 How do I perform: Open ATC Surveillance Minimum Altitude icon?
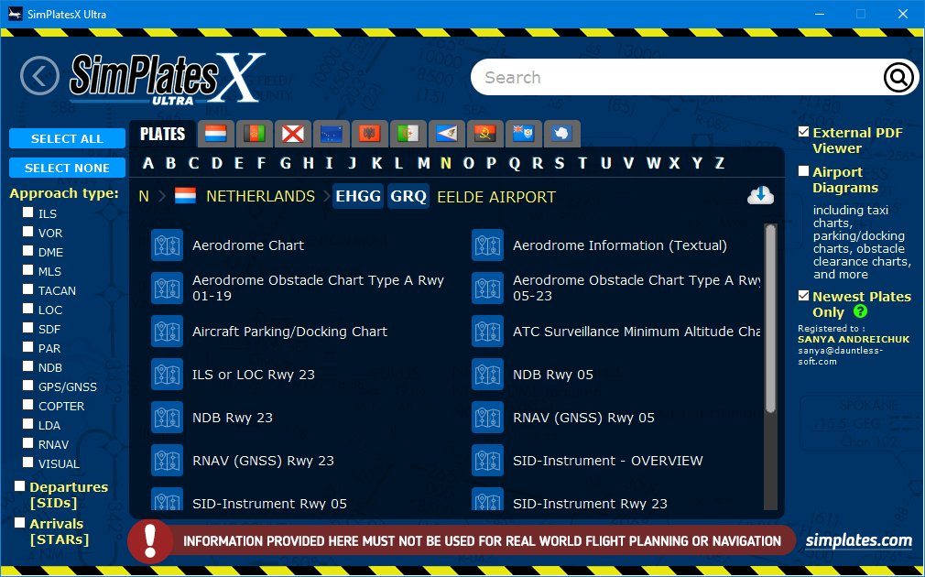pos(487,331)
